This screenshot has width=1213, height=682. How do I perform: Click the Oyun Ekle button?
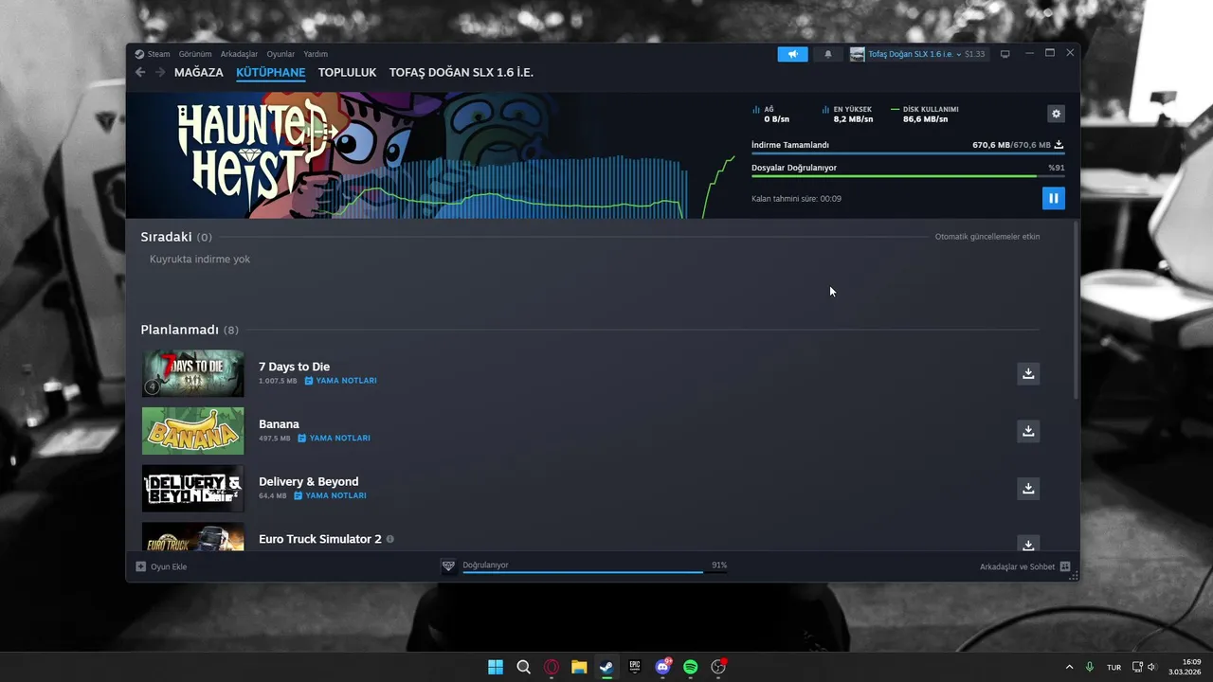[161, 566]
